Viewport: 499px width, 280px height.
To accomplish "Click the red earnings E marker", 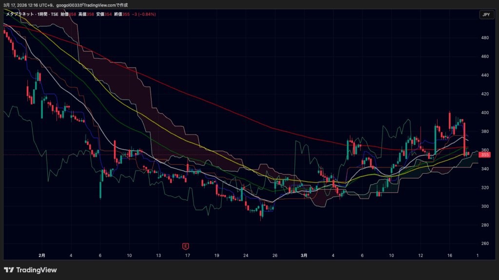I will click(185, 245).
